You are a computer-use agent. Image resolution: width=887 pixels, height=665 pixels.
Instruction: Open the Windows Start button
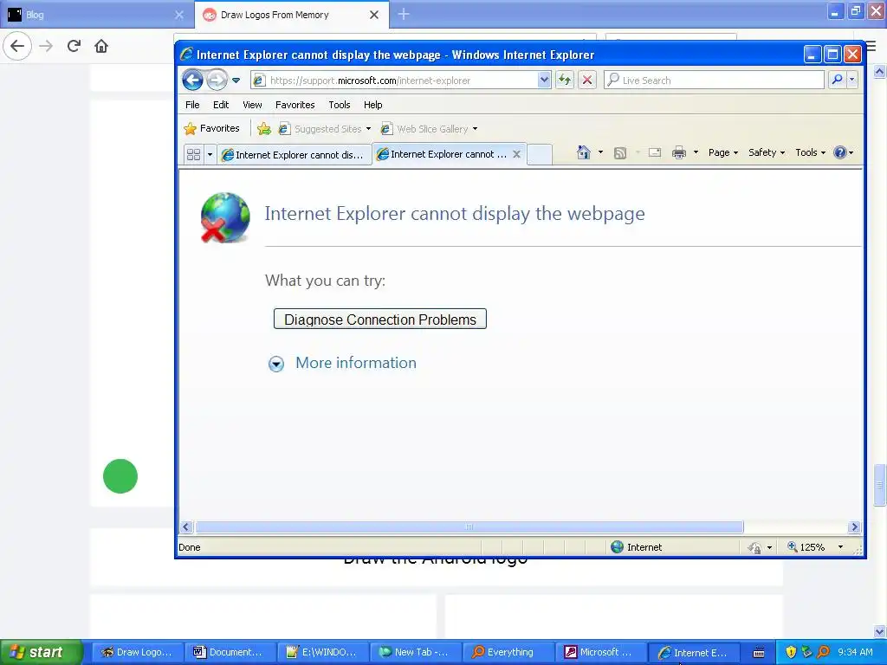coord(41,652)
